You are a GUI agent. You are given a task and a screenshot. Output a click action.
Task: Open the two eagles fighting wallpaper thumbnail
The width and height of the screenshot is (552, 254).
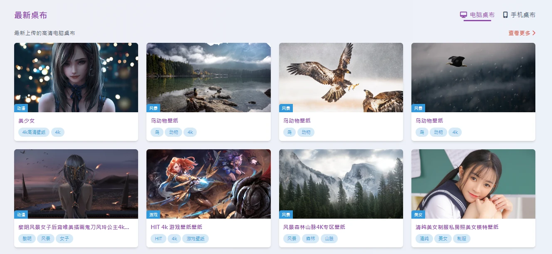(x=341, y=77)
